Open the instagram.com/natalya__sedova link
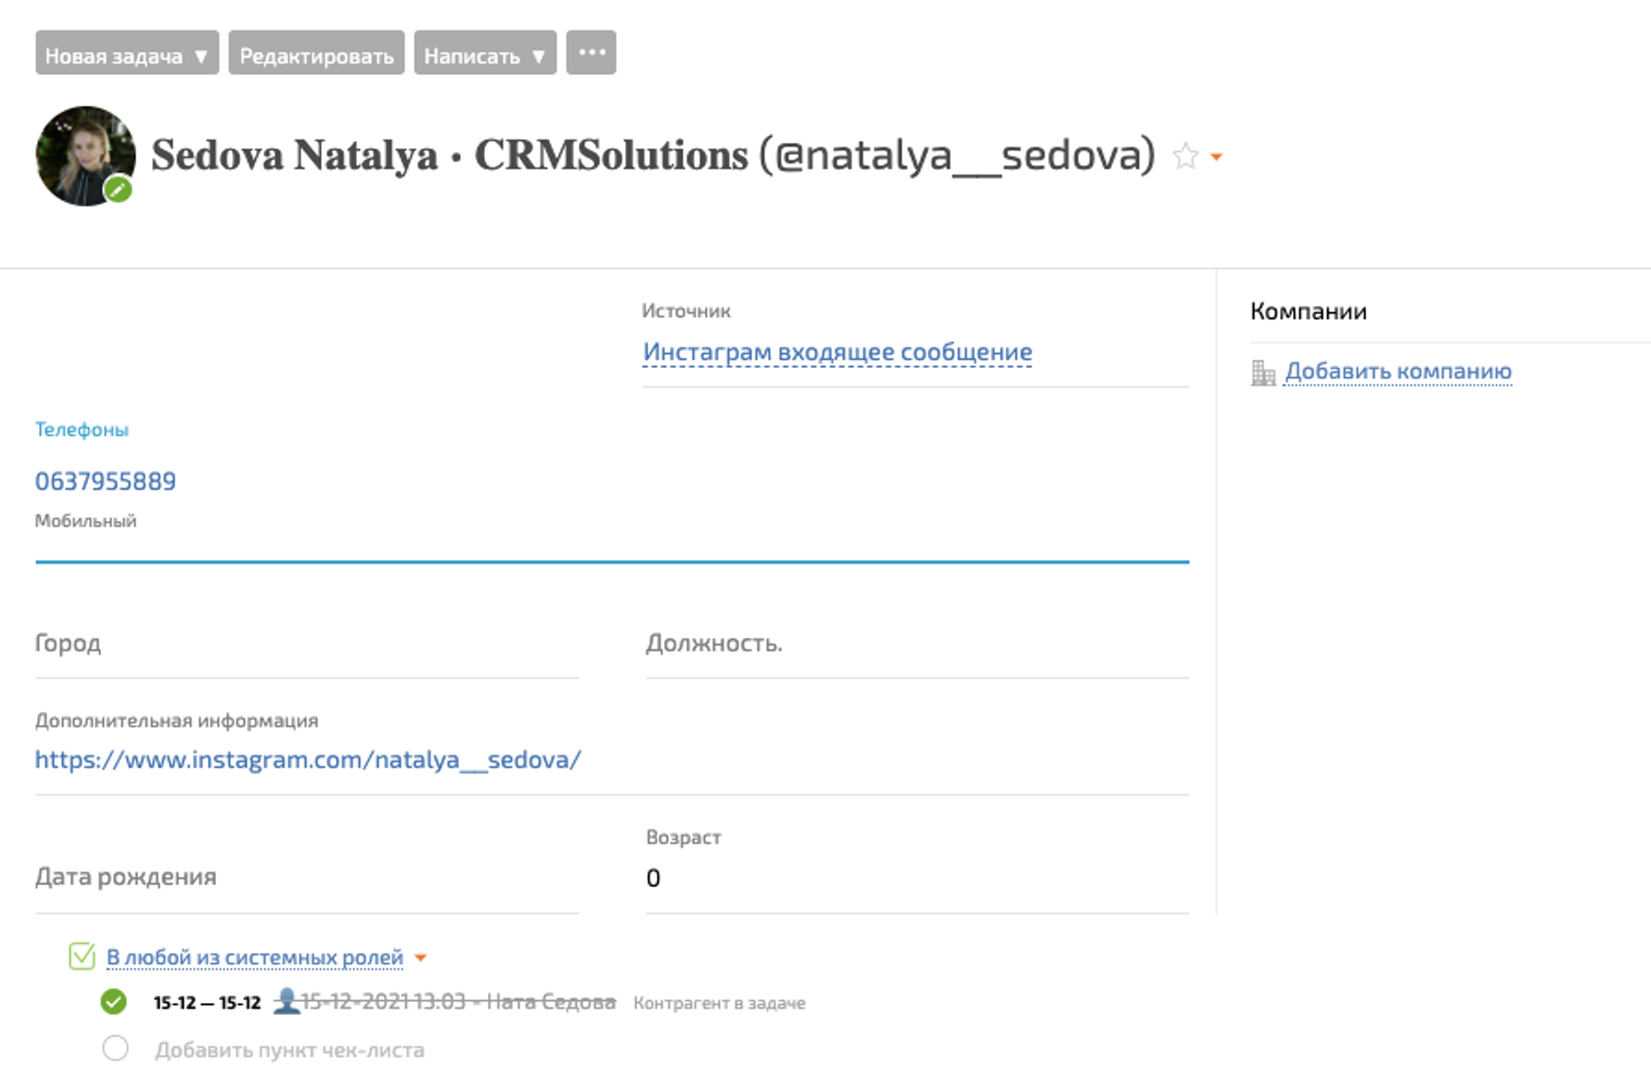 click(x=308, y=759)
